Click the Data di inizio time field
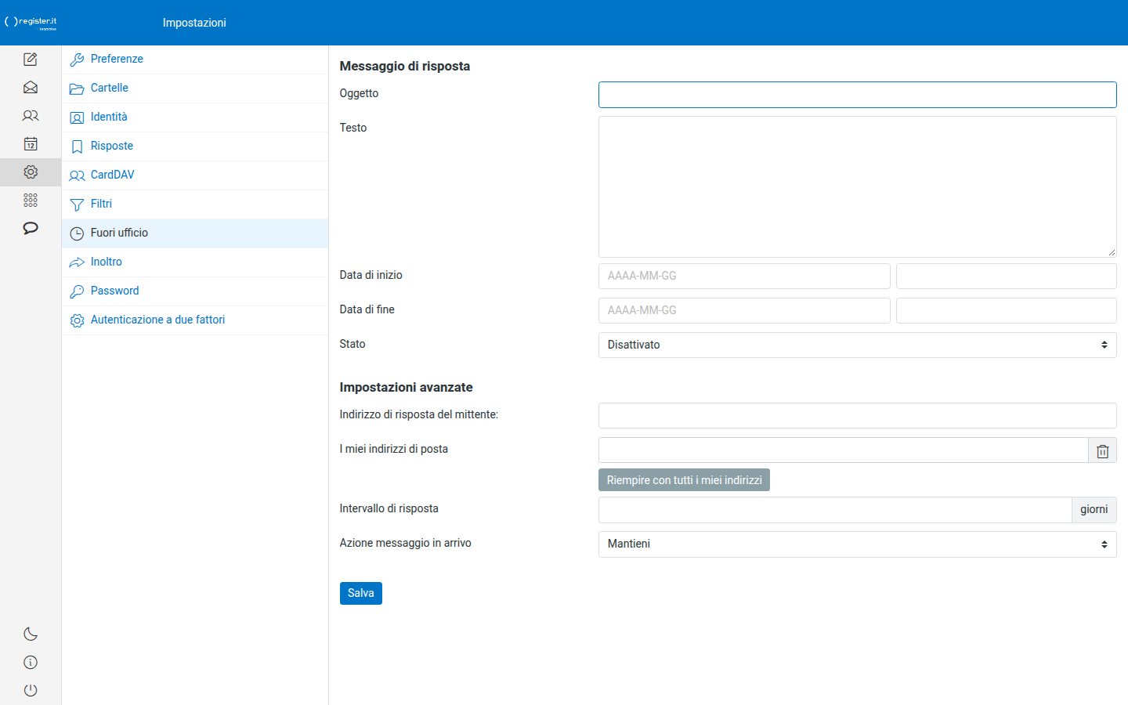1128x705 pixels. coord(1007,277)
